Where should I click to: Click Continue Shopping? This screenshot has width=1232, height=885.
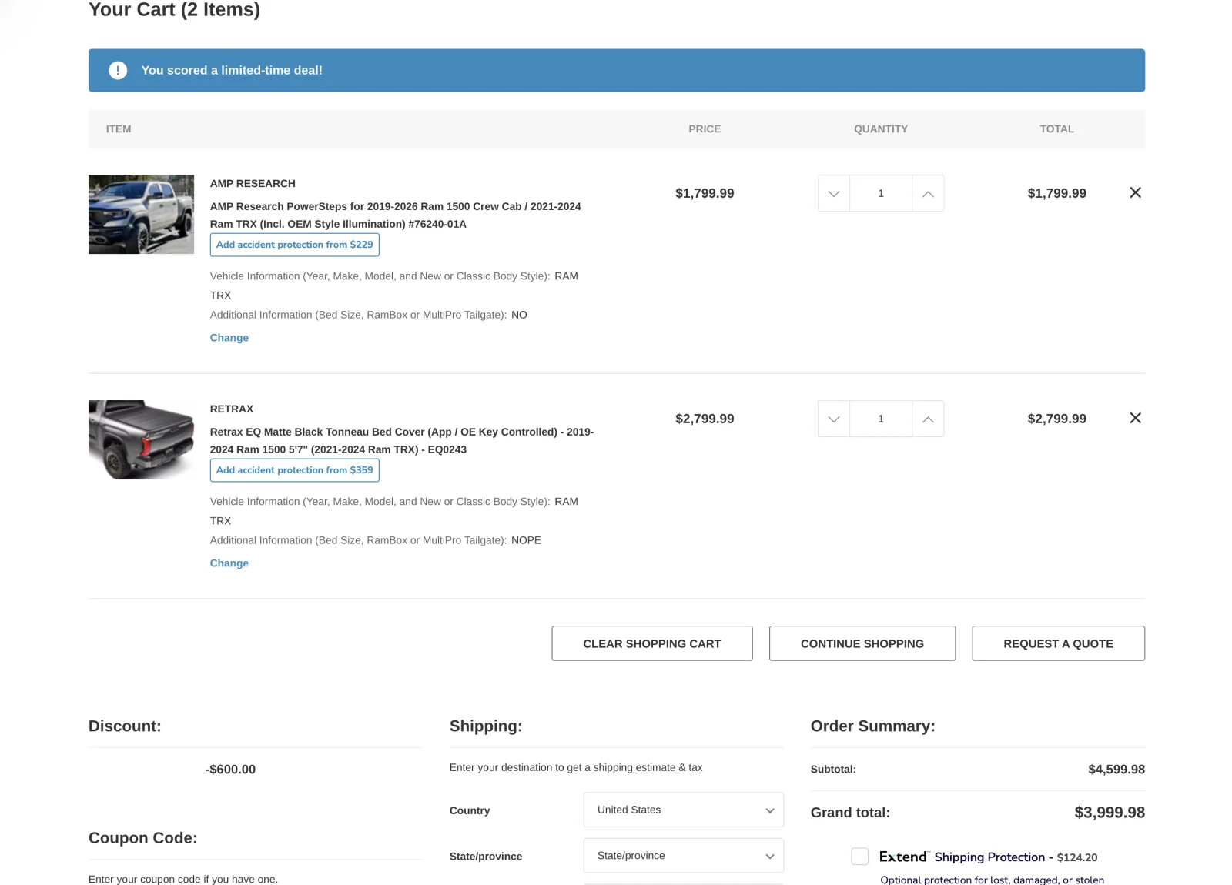(862, 643)
